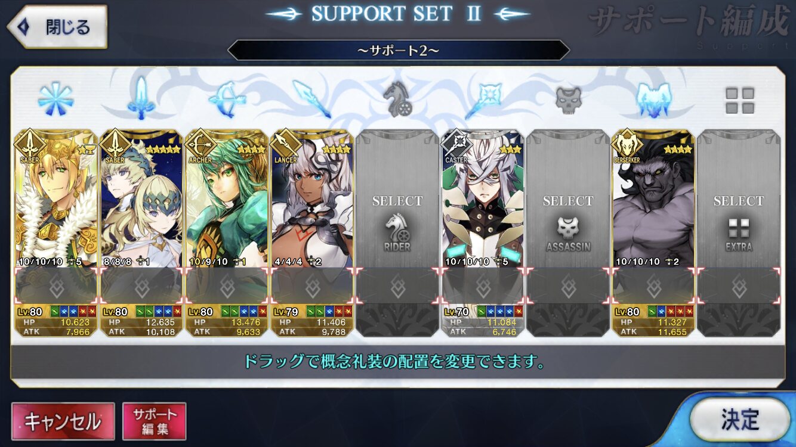Select the Caster staff class icon
The width and height of the screenshot is (796, 447).
(x=483, y=99)
